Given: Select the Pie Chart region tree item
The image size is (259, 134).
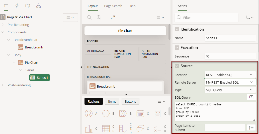Looking at the screenshot, I should (x=32, y=63).
